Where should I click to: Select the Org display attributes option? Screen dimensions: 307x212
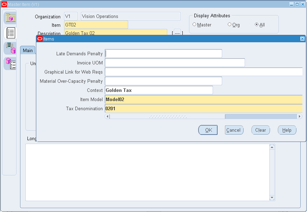[230, 25]
